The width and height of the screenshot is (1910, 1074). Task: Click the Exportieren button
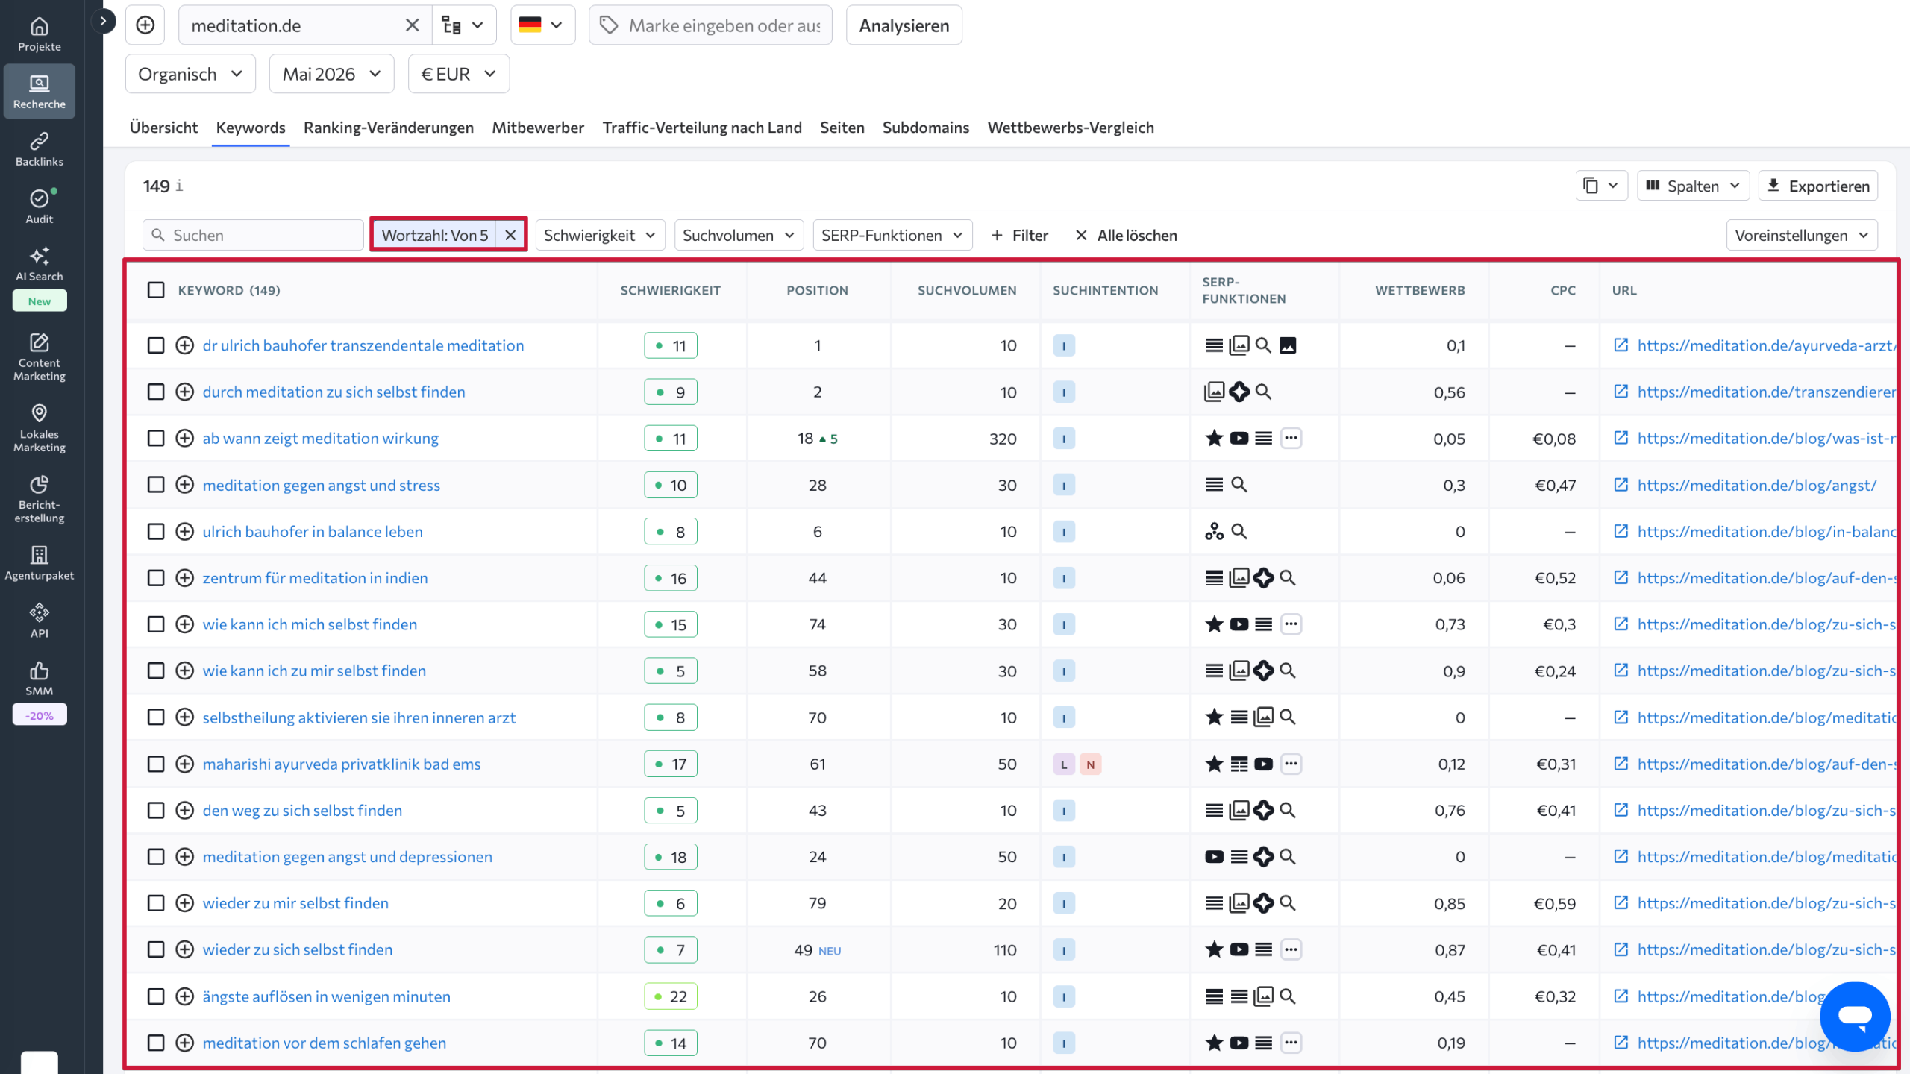(1818, 186)
